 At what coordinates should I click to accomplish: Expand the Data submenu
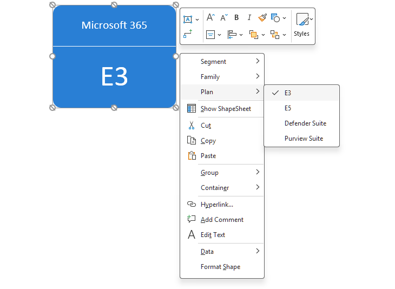tap(222, 252)
